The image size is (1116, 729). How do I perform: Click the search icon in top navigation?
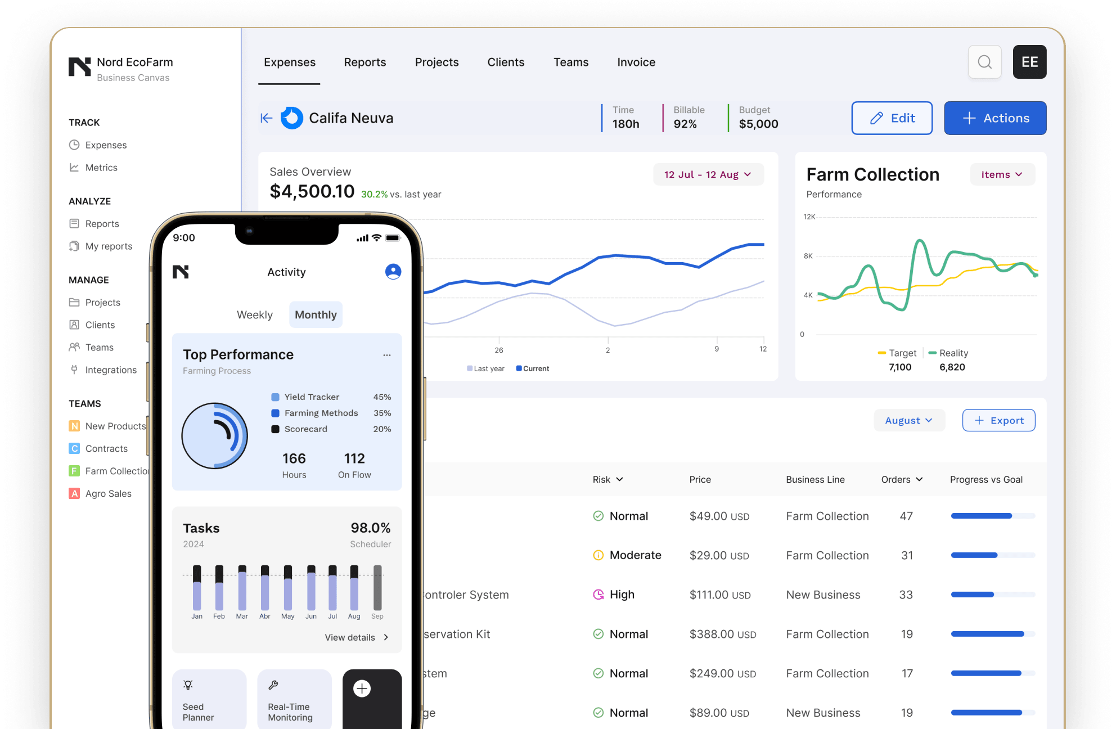point(985,62)
